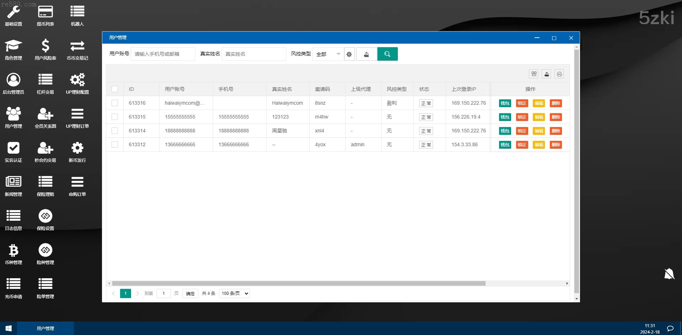Check the row checkbox for ID 613312

point(115,144)
